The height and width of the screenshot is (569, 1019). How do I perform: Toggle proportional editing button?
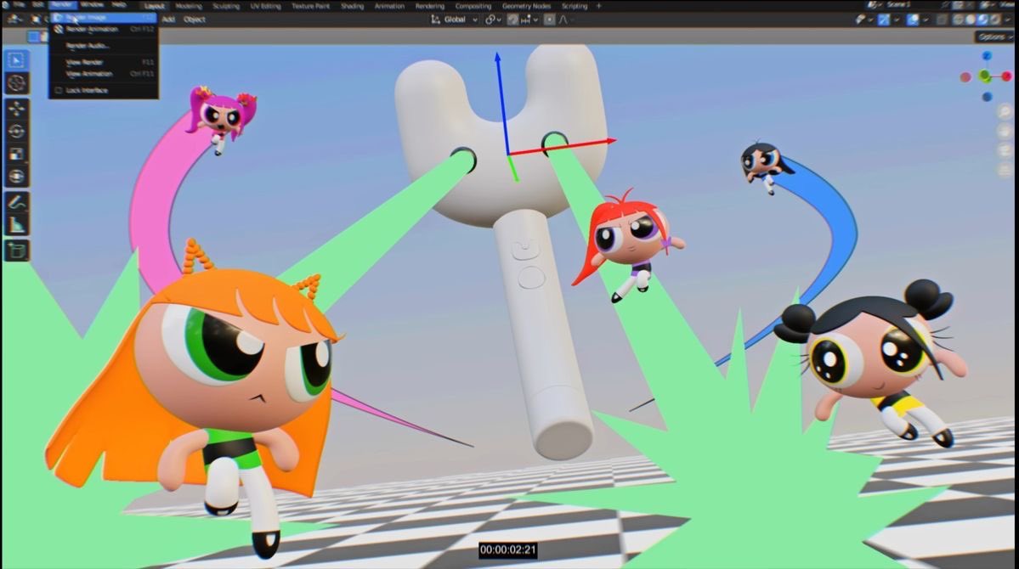[x=550, y=20]
